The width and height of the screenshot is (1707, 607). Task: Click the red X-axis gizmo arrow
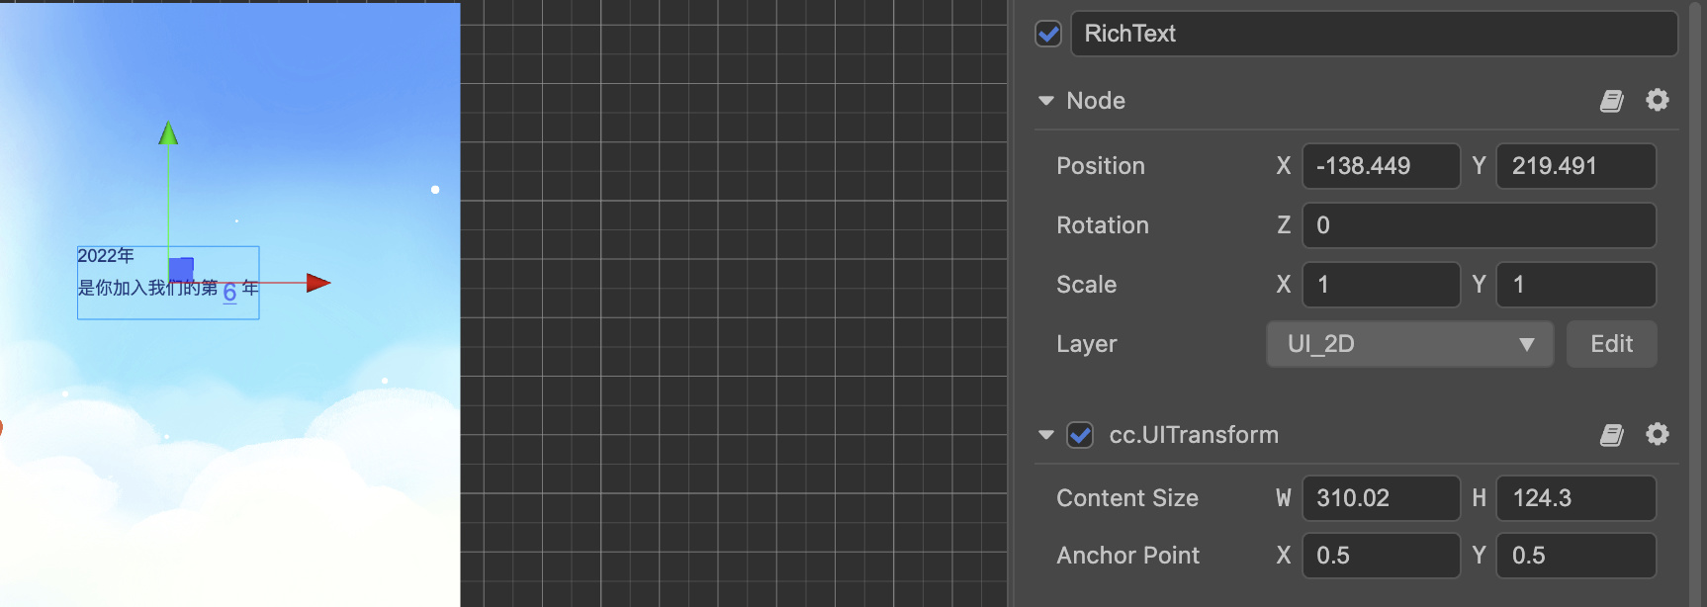317,283
